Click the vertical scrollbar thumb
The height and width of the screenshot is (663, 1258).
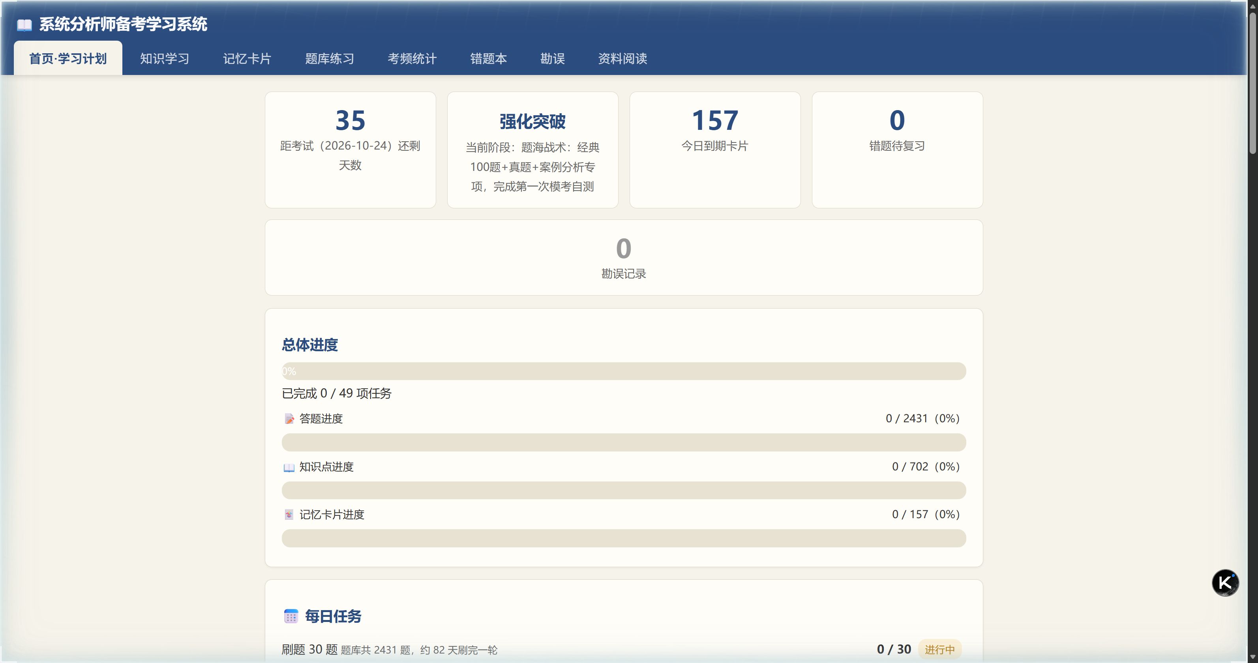(1252, 83)
